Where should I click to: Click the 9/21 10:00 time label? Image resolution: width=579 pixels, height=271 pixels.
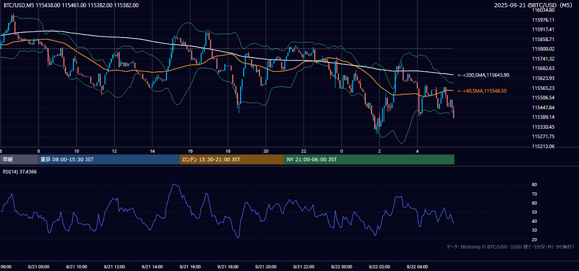click(77, 266)
